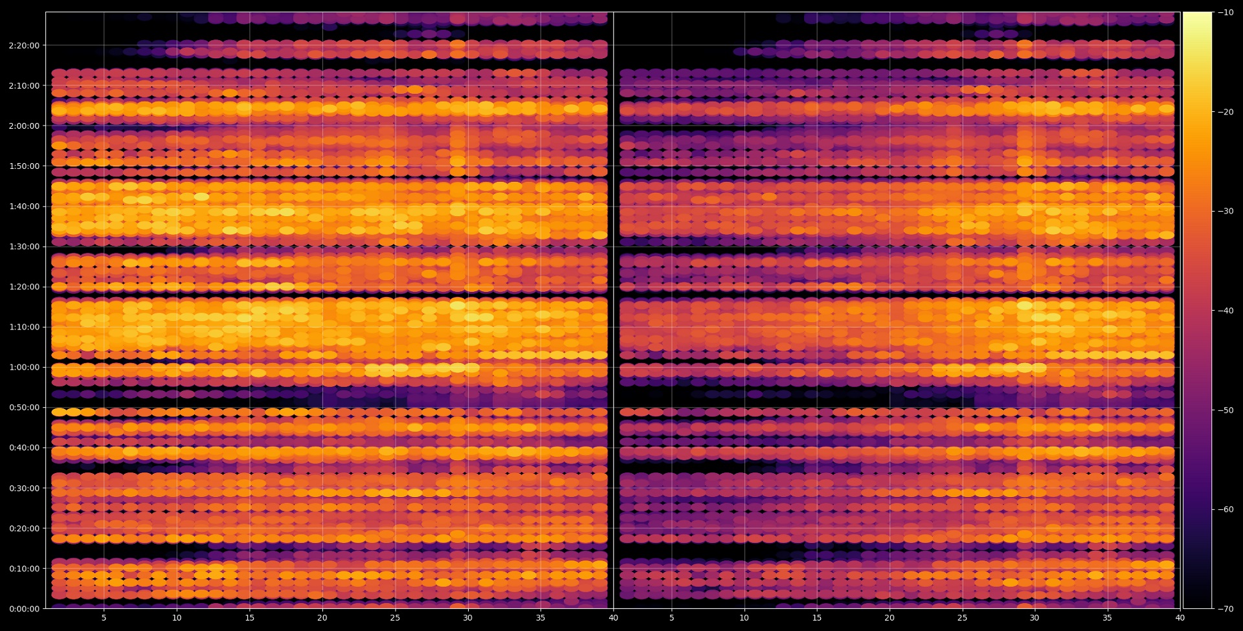Image resolution: width=1243 pixels, height=631 pixels.
Task: Click the 0:30:00 time axis label
Action: click(24, 489)
